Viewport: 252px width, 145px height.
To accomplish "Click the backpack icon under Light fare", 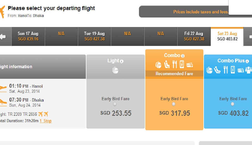I will 115,70.
